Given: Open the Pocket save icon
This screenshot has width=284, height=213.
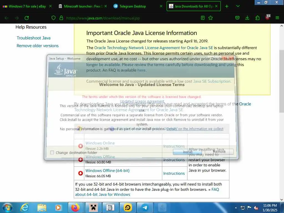Looking at the screenshot, I should coord(237,18).
